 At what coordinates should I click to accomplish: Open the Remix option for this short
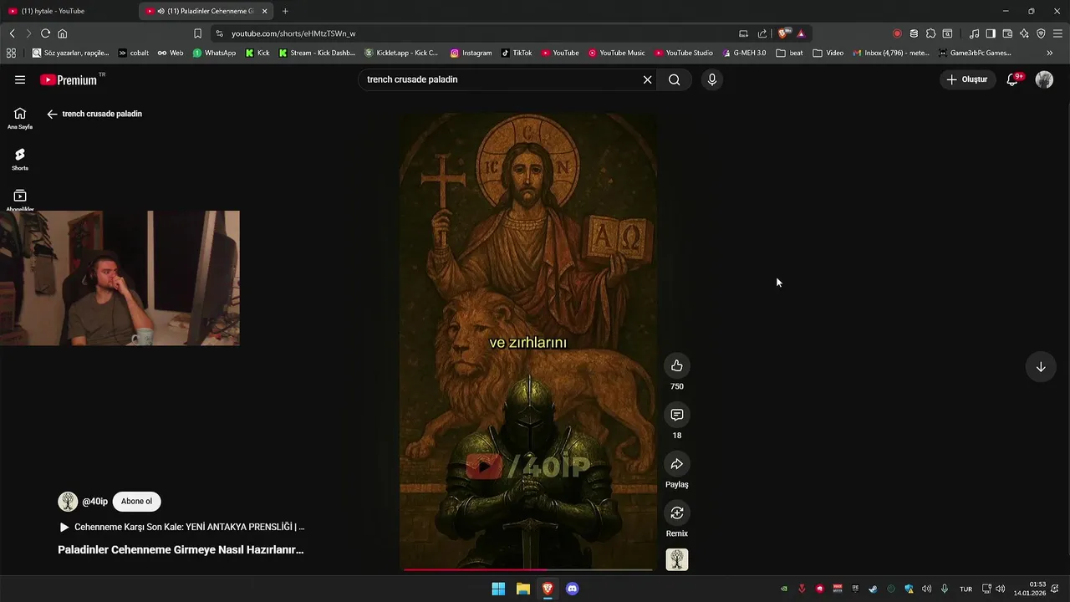(677, 513)
